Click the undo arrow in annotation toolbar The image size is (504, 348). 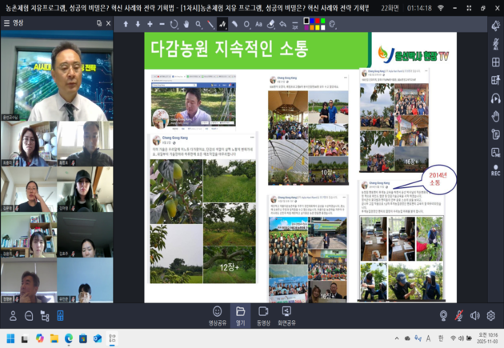pos(282,24)
